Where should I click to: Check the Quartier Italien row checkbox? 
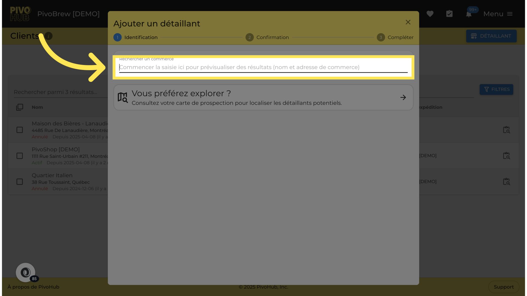(x=19, y=182)
